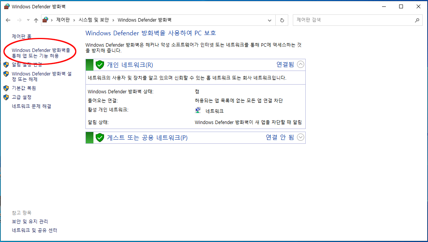Viewport: 428px width, 242px height.
Task: Open Windows Defender 방화벽 설정 또는 해제
Action: coord(42,77)
